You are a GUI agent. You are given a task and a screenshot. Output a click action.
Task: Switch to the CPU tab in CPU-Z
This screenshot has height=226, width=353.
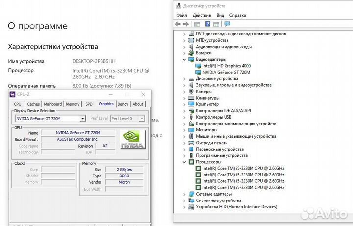18,104
